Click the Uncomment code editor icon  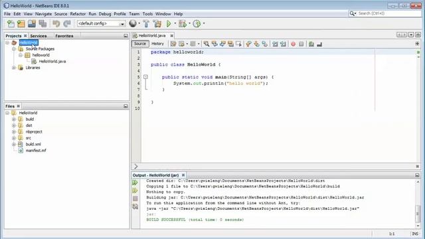[x=319, y=44]
